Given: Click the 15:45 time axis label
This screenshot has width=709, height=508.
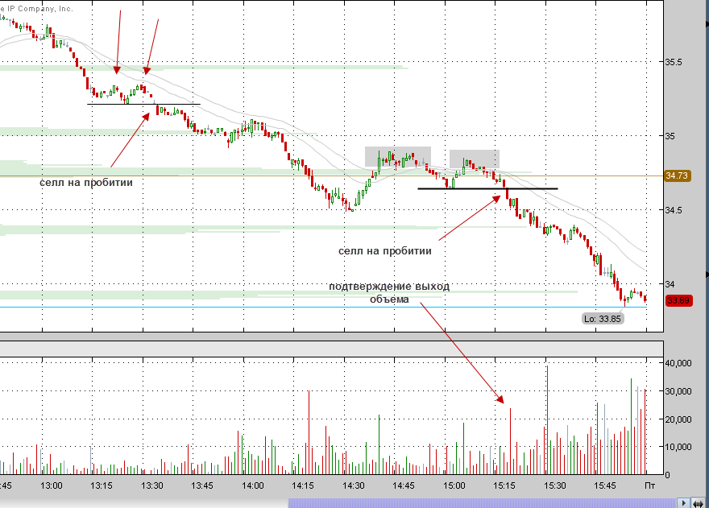Looking at the screenshot, I should [605, 485].
